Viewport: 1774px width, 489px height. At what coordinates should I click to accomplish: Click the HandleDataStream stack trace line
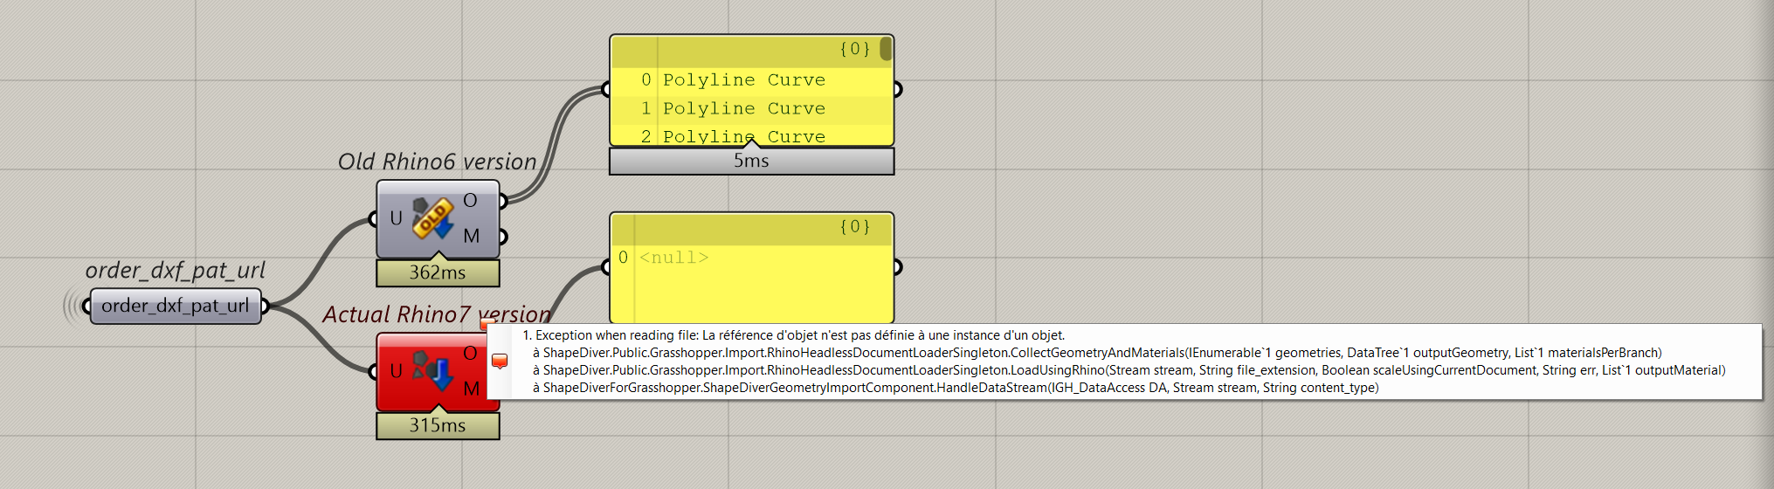tap(956, 388)
